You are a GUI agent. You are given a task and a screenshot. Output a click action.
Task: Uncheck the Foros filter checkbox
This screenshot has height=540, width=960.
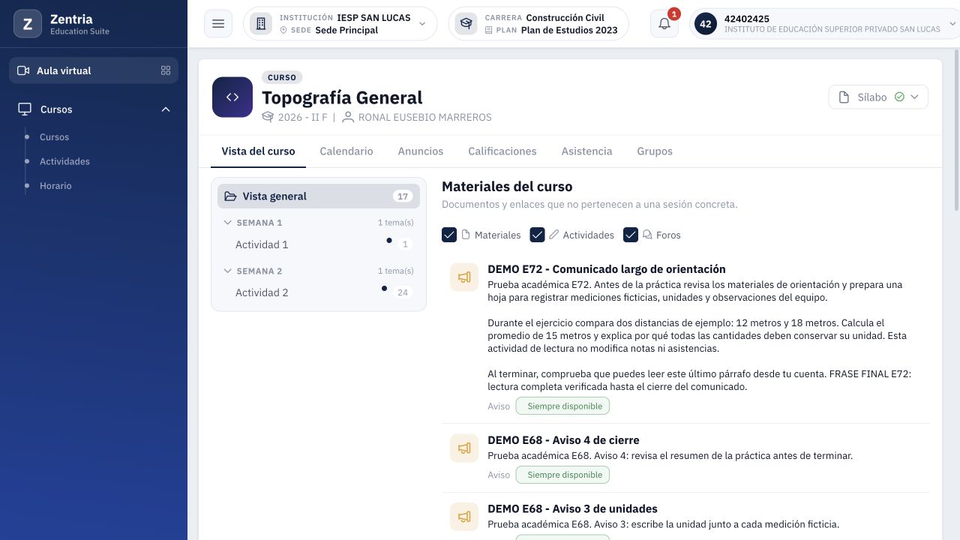pyautogui.click(x=631, y=235)
